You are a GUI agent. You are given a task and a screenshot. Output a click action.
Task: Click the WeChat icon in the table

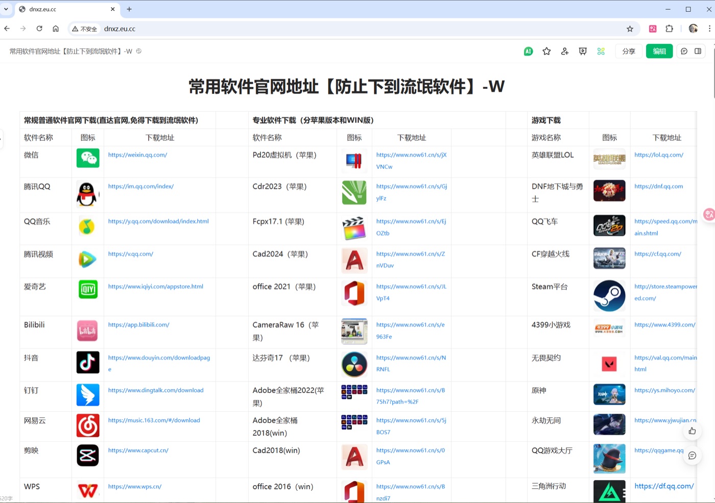pos(88,158)
